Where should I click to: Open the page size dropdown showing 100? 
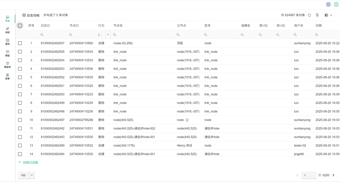[x=32, y=175]
